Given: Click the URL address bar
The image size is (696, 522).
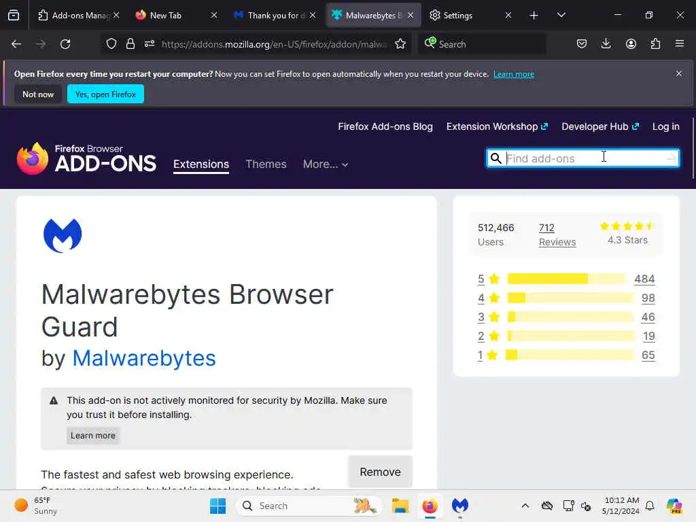Looking at the screenshot, I should point(274,44).
